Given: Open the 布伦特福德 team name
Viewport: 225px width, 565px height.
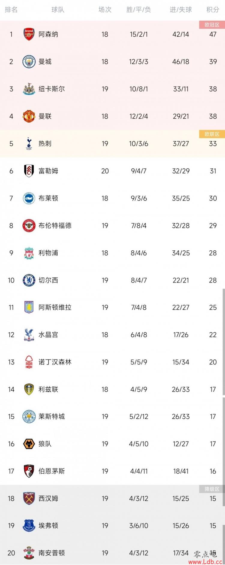Looking at the screenshot, I should (55, 226).
